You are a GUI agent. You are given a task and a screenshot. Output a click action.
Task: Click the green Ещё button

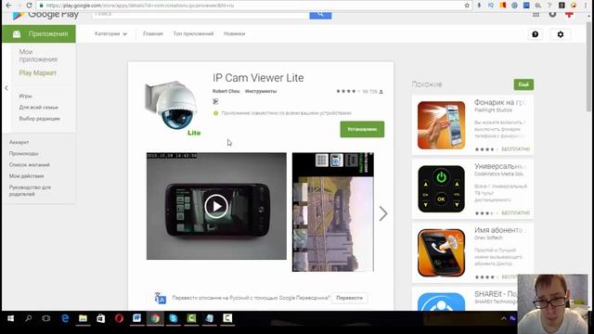[523, 84]
